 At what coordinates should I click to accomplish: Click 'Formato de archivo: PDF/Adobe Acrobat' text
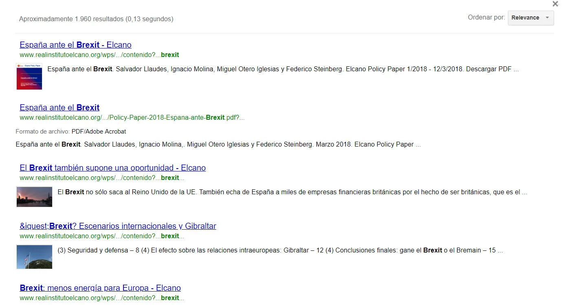[x=71, y=132]
